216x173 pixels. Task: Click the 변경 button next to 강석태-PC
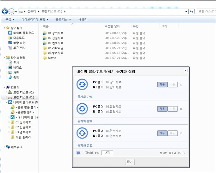click(x=107, y=153)
